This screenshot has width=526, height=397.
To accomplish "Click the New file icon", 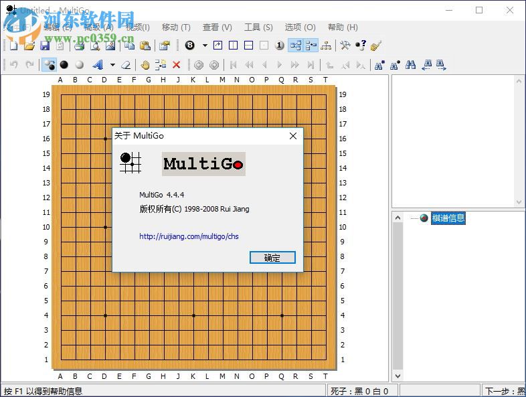I will (x=13, y=46).
